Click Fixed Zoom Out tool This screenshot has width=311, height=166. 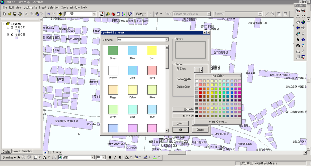coord(303,17)
